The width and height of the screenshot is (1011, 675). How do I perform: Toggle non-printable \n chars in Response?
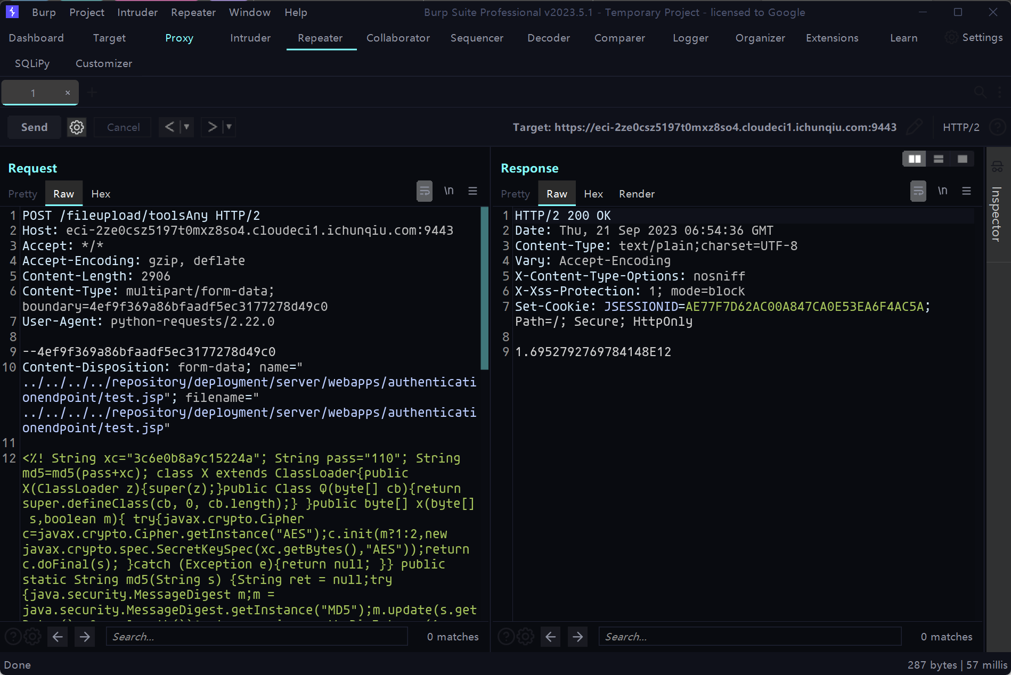[x=943, y=191]
